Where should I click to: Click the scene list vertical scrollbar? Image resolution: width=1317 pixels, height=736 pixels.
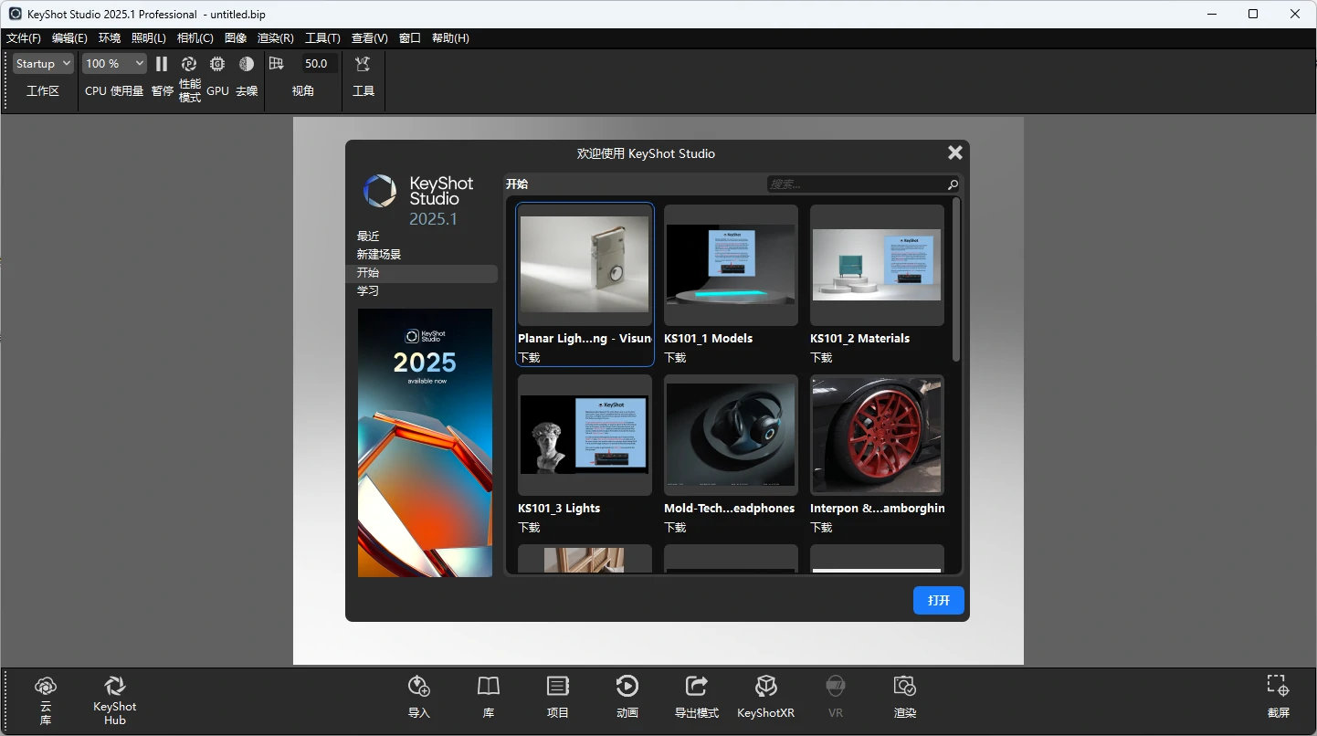coord(956,279)
